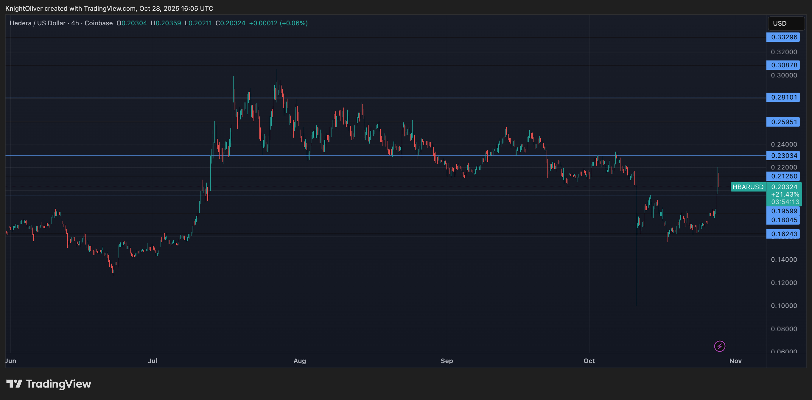Select the 0.16243 support line label
This screenshot has width=812, height=400.
[x=783, y=234]
